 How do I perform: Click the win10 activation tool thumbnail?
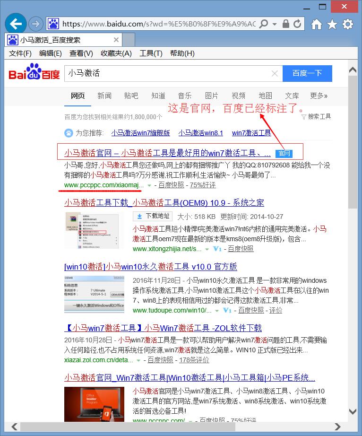pyautogui.click(x=94, y=294)
